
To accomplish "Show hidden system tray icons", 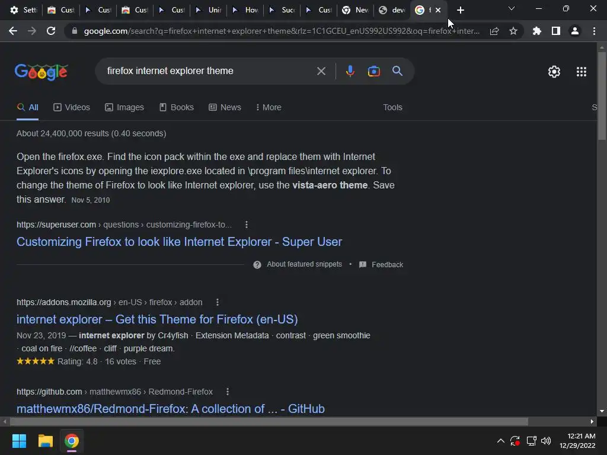I will [x=500, y=441].
